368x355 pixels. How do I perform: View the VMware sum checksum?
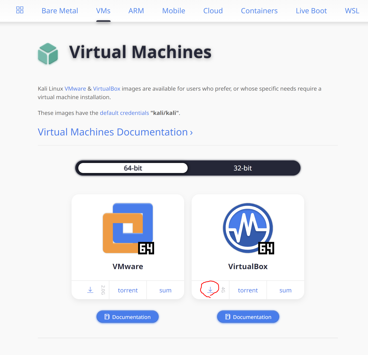pos(165,290)
